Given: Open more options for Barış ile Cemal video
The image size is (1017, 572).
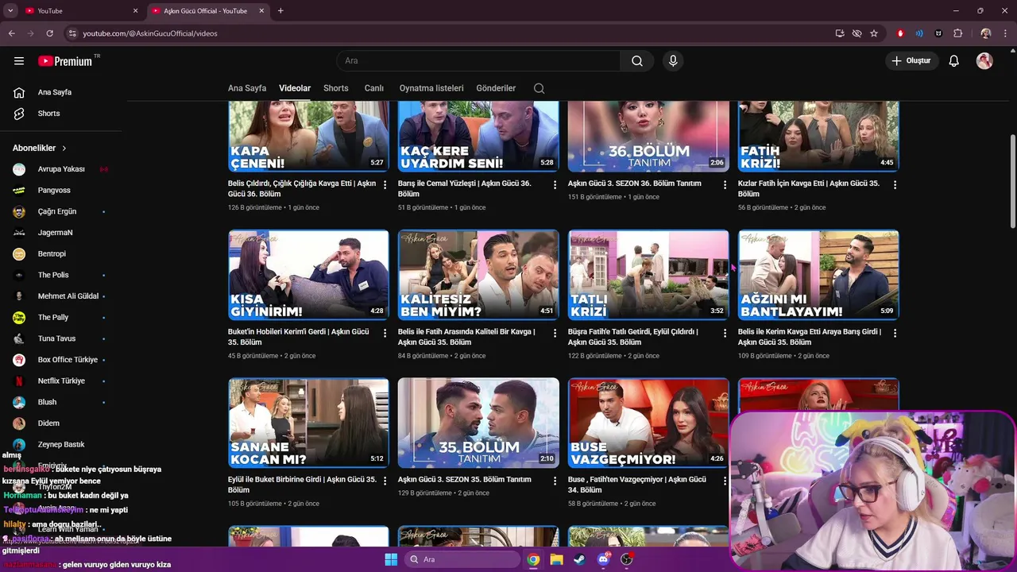Looking at the screenshot, I should [x=555, y=184].
